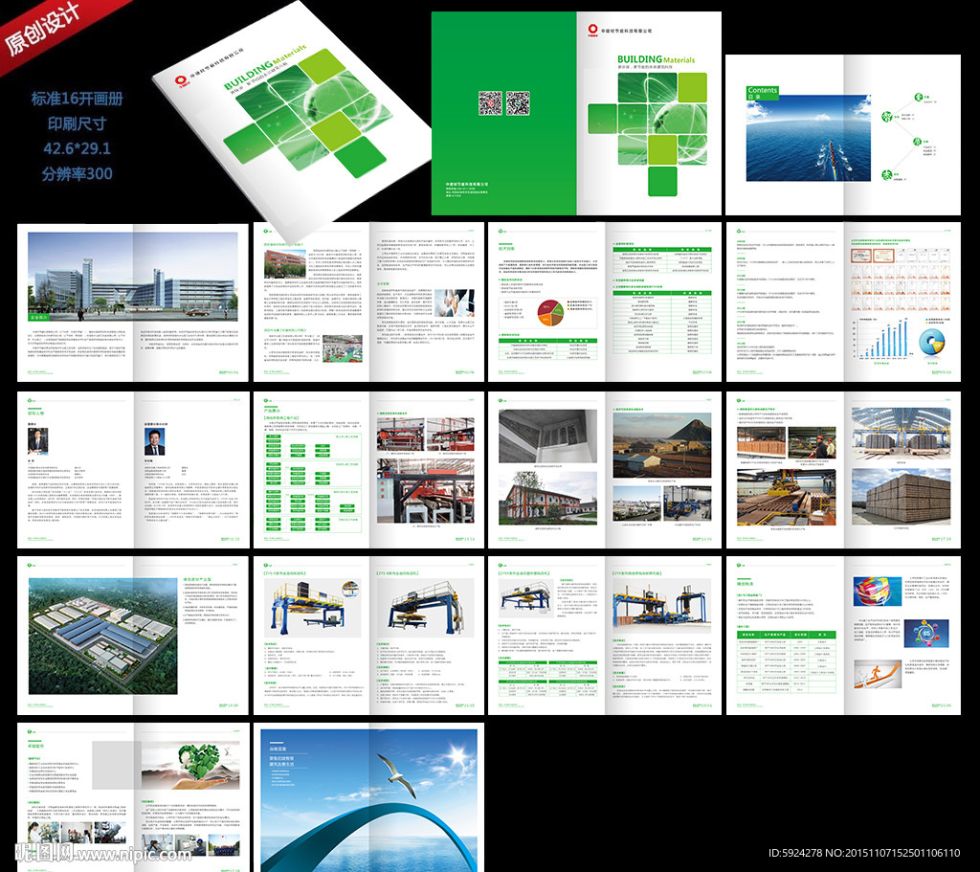The height and width of the screenshot is (872, 980).
Task: Click the right QR code on green cover
Action: [x=518, y=102]
